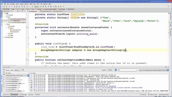Expand Gradle Scripts node

pos(3,37)
